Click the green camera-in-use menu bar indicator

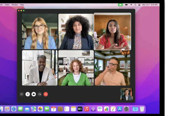120,5
